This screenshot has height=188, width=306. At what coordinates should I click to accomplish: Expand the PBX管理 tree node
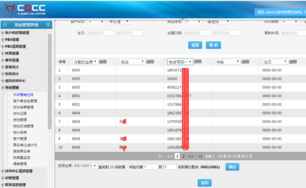coord(3,40)
